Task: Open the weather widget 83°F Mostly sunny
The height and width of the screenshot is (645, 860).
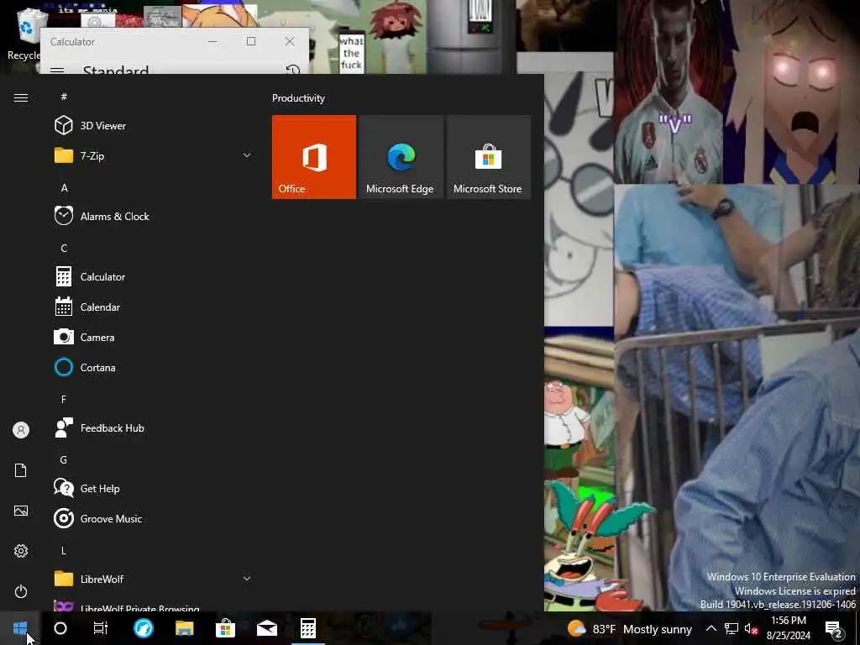Action: tap(630, 628)
